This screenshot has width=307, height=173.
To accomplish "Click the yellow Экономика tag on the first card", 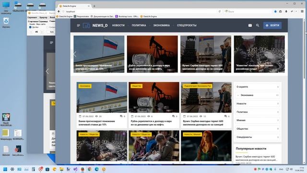I will pyautogui.click(x=85, y=86).
